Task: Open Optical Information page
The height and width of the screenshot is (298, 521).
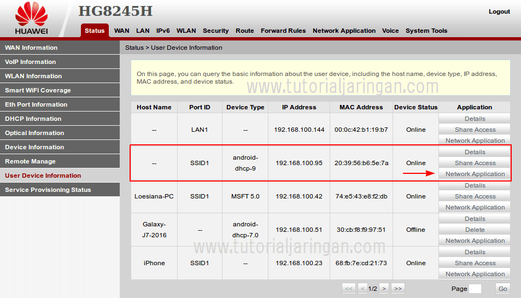Action: pyautogui.click(x=60, y=133)
